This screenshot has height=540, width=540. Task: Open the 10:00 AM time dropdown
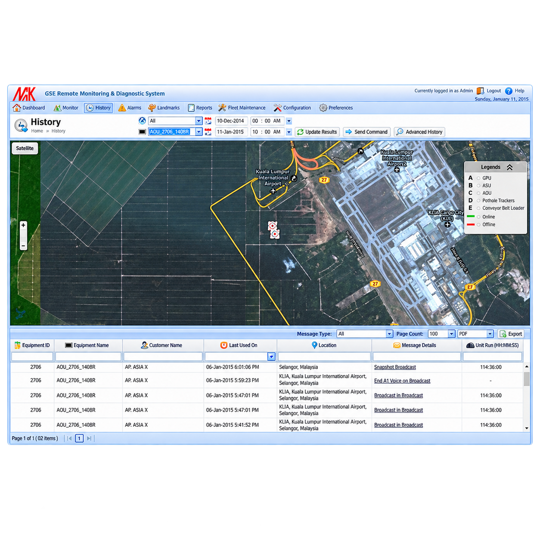289,132
